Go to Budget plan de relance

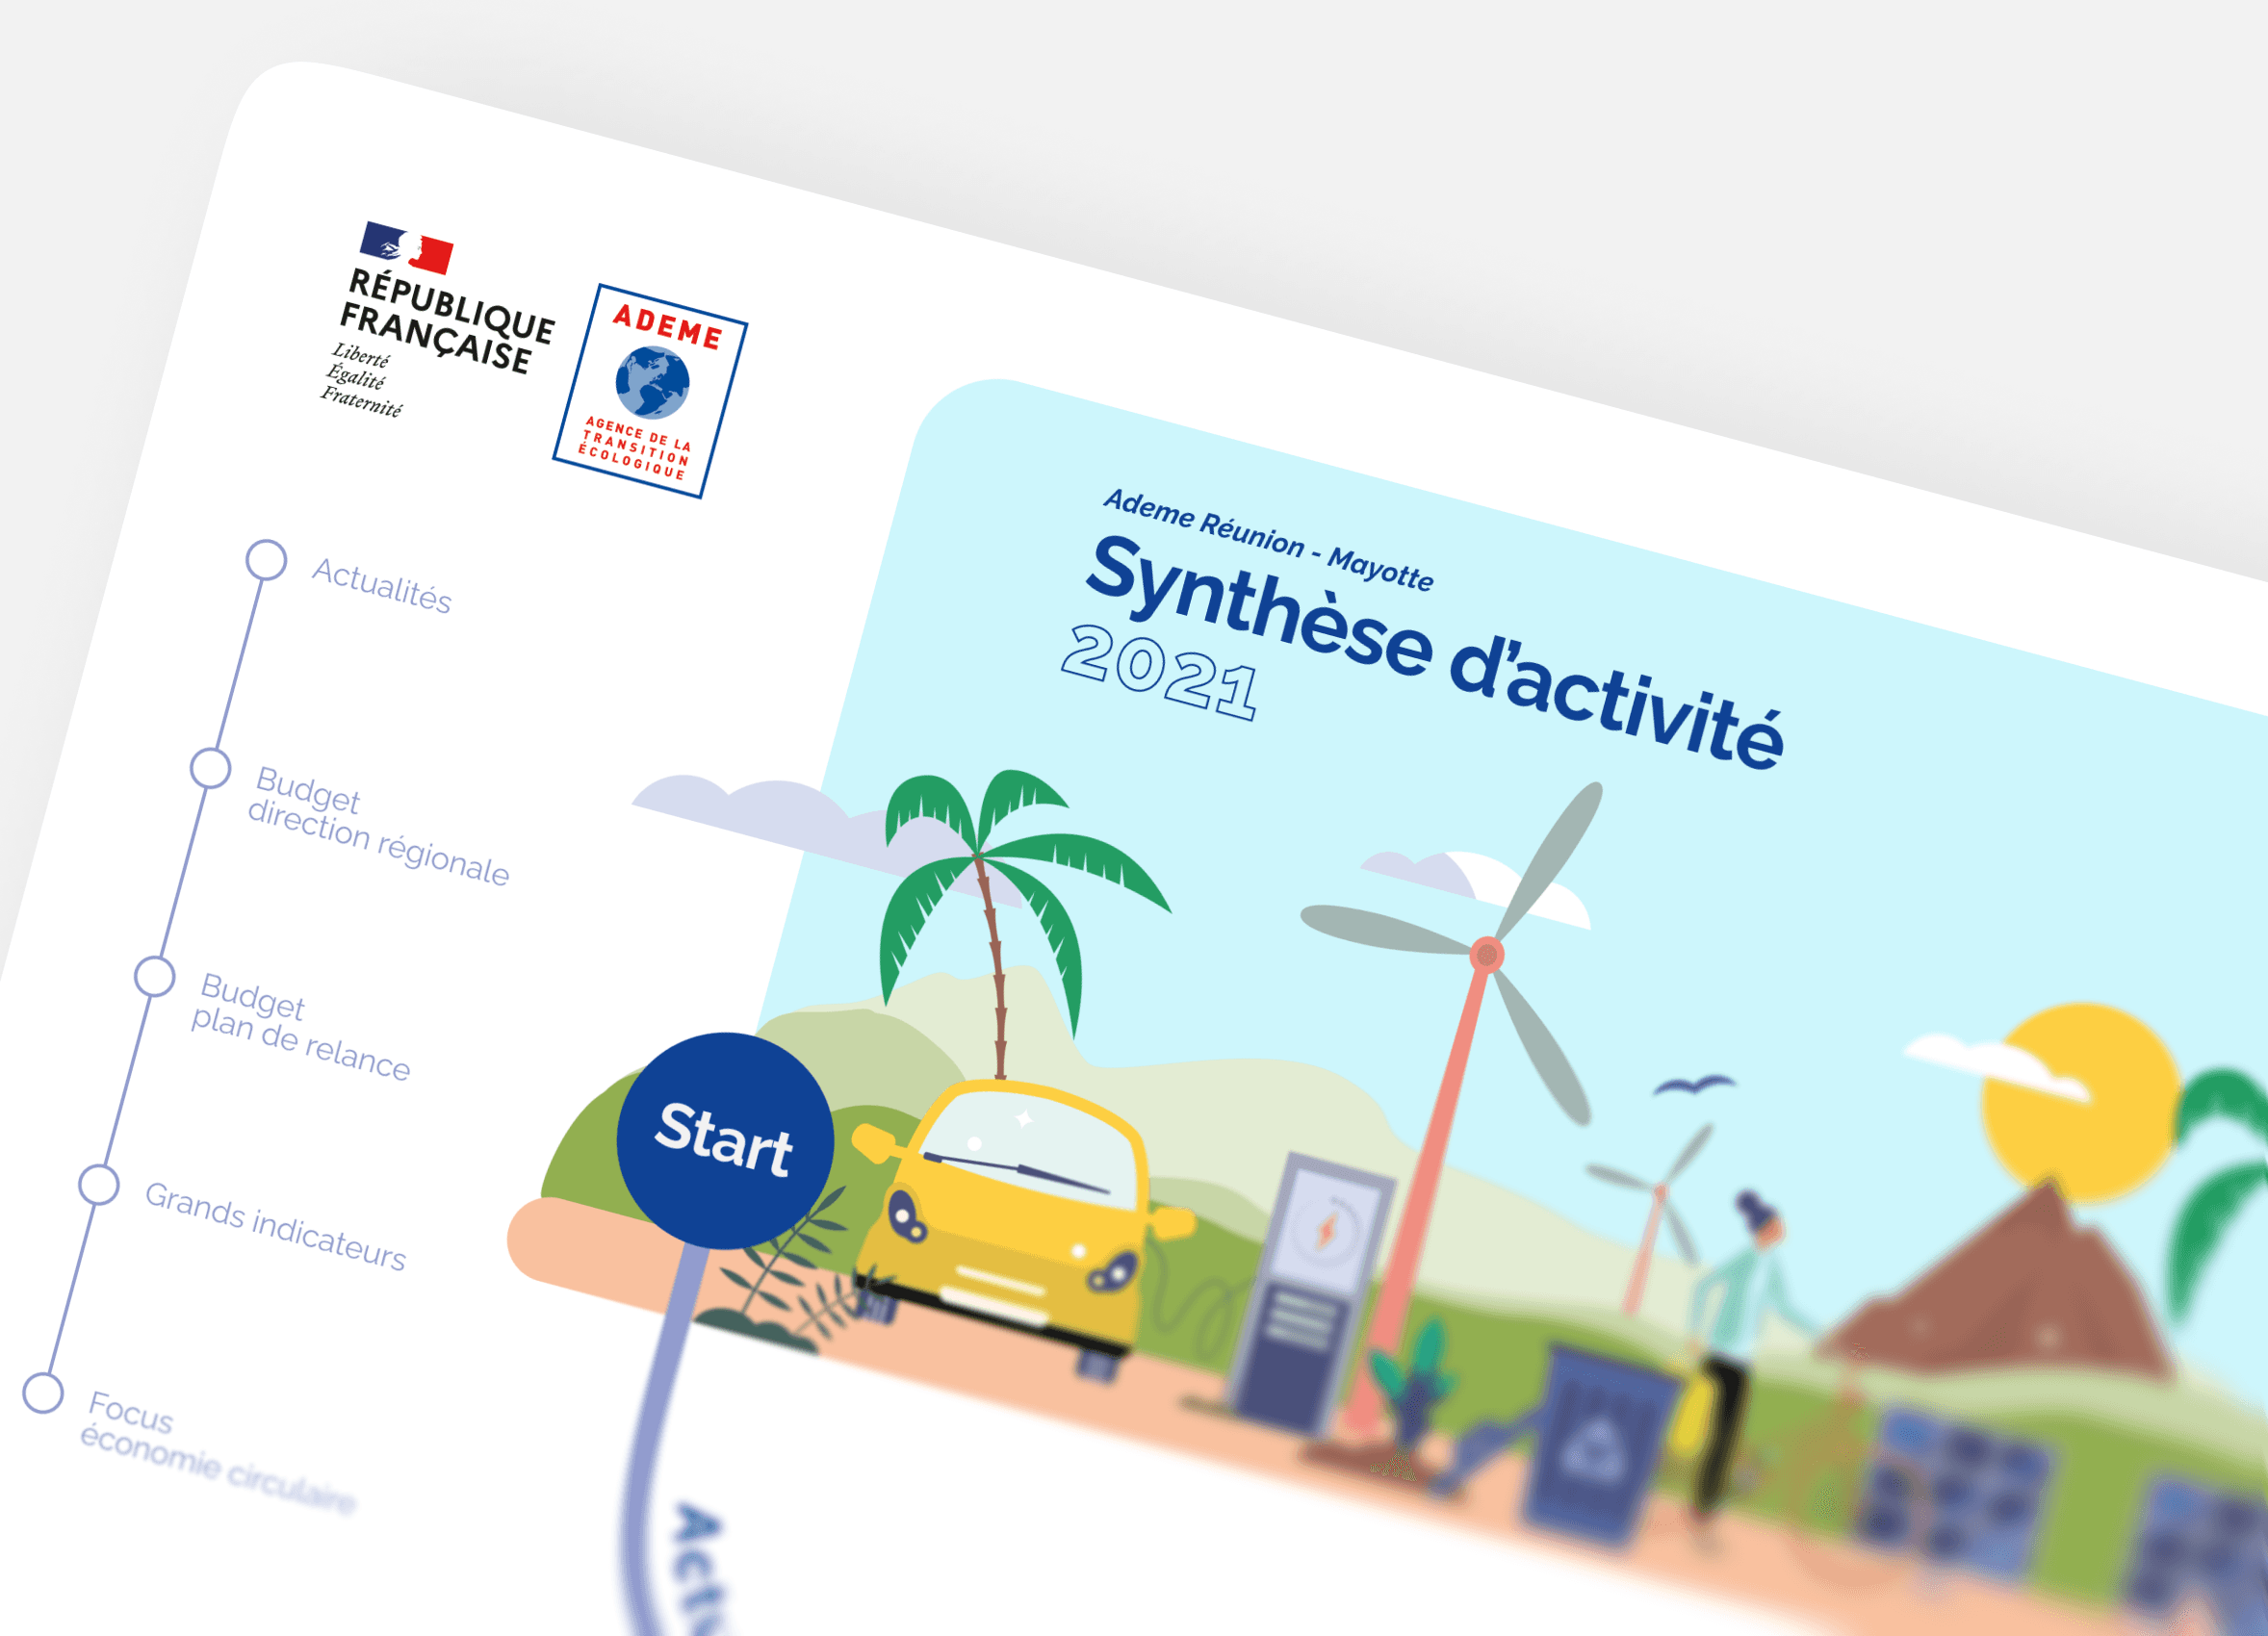[300, 1027]
